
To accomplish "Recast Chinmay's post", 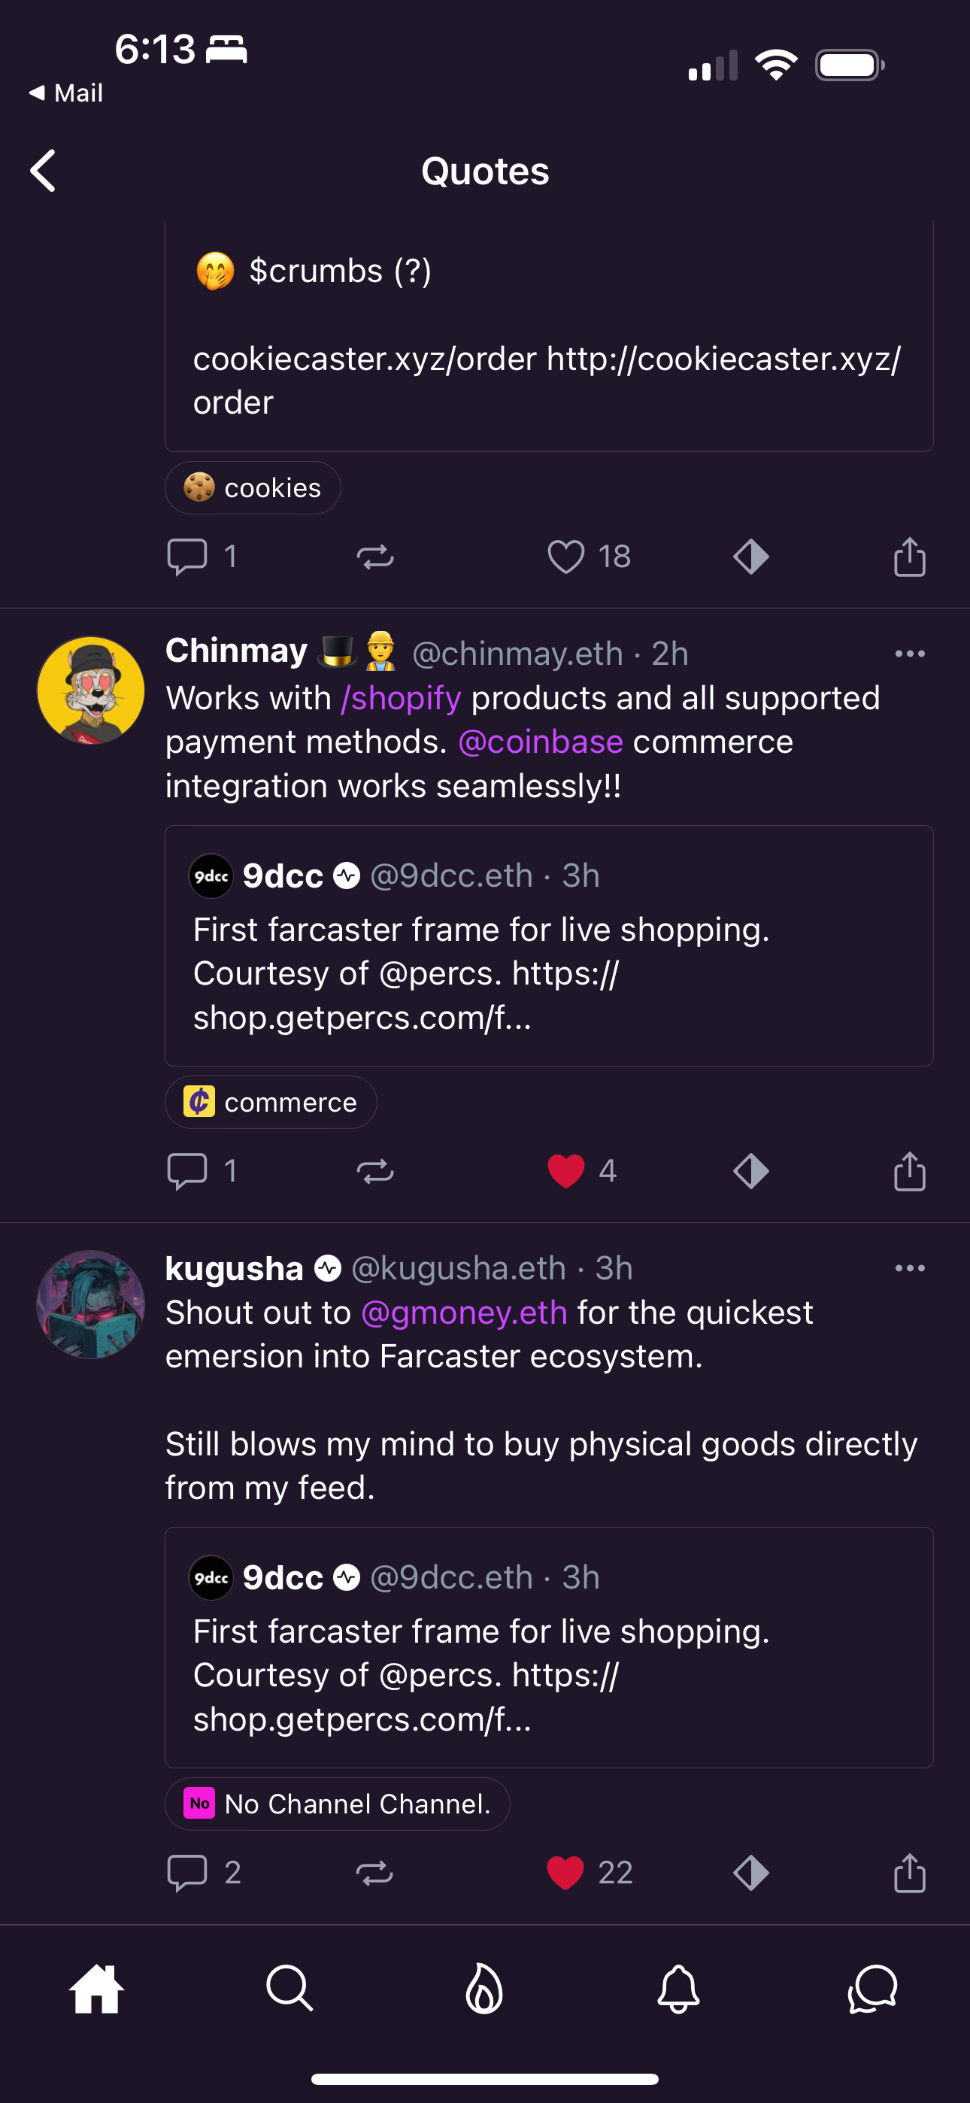I will (375, 1172).
